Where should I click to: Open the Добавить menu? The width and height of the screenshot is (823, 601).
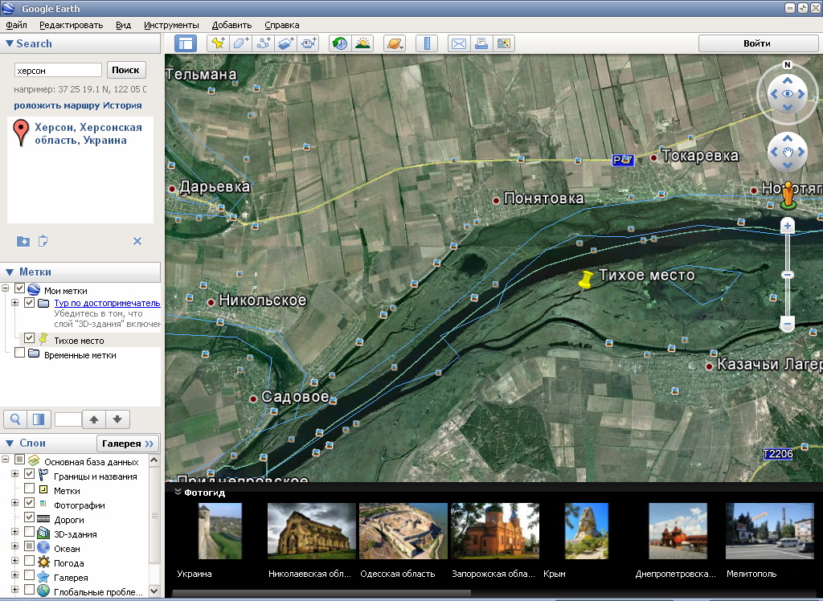pyautogui.click(x=231, y=25)
